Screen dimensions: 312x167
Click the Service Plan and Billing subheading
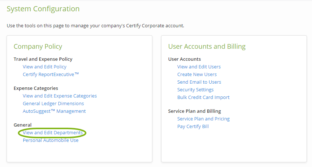pyautogui.click(x=194, y=111)
